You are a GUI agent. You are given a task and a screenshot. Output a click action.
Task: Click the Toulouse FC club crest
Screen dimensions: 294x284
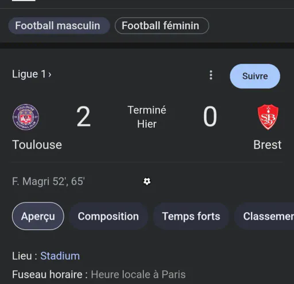click(x=26, y=117)
